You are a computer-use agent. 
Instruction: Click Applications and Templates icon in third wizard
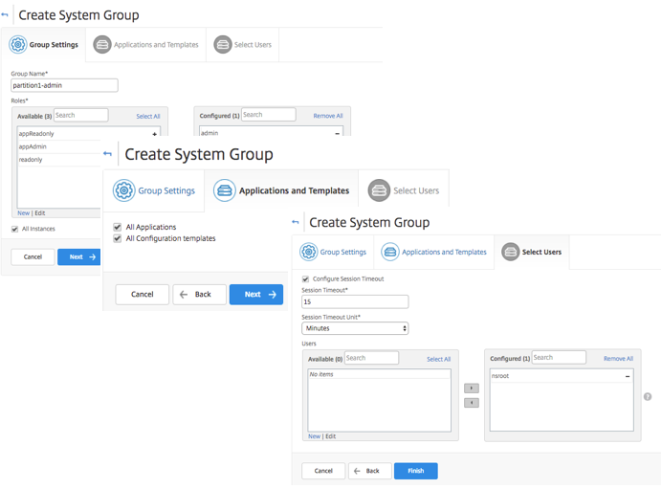point(390,252)
